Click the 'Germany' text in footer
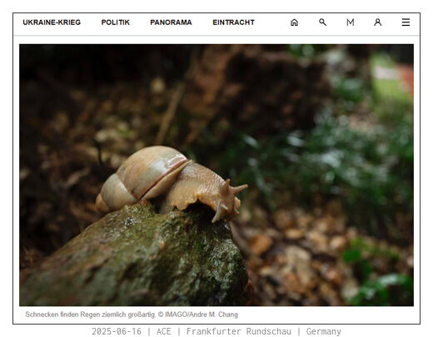433x337 pixels. [323, 331]
